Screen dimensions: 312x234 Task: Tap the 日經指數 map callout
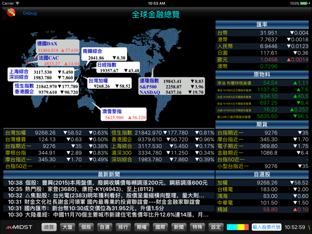pos(118,67)
